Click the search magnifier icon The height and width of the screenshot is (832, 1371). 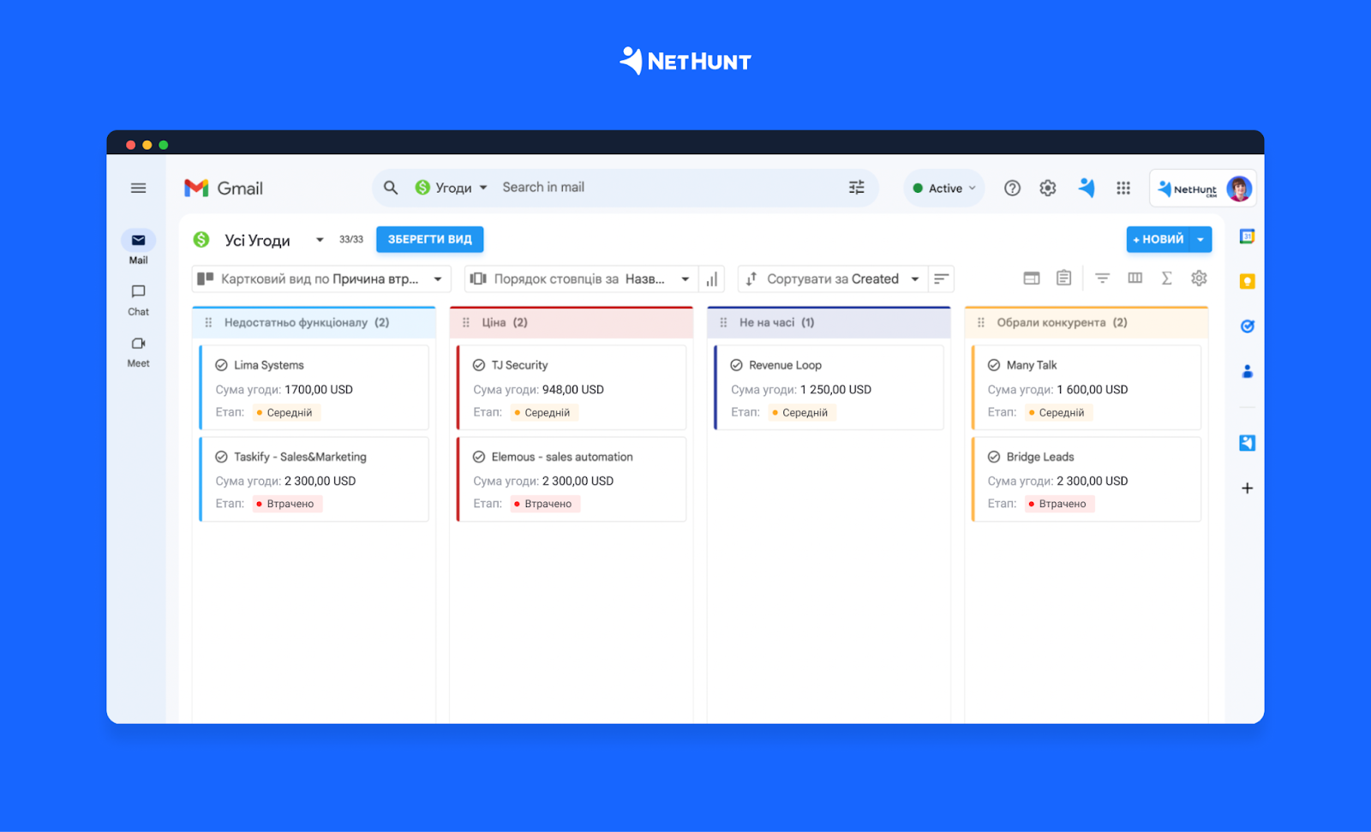(391, 188)
